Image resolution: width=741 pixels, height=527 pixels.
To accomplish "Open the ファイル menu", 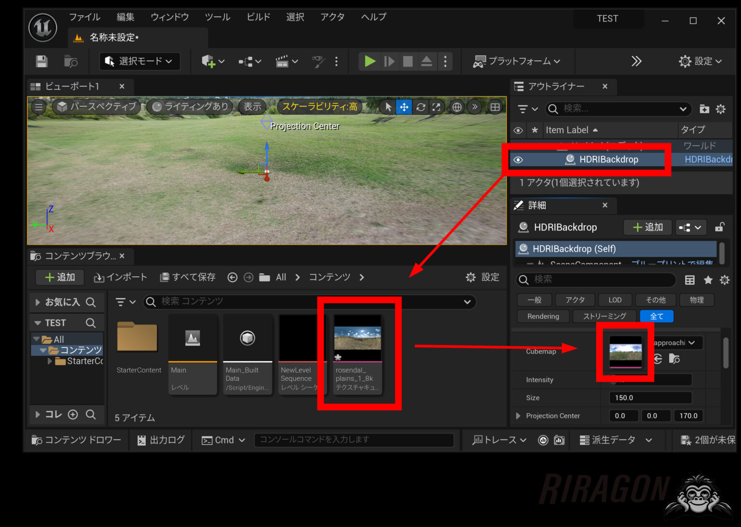I will pyautogui.click(x=84, y=17).
